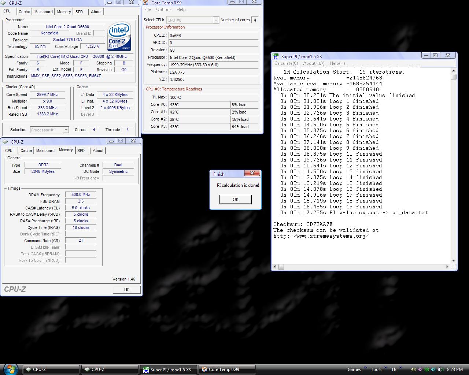
Task: Click Memory Size value 2048 MBytes
Action: (43, 171)
